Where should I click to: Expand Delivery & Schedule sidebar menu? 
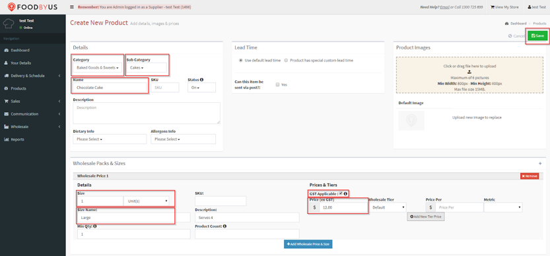(x=32, y=76)
